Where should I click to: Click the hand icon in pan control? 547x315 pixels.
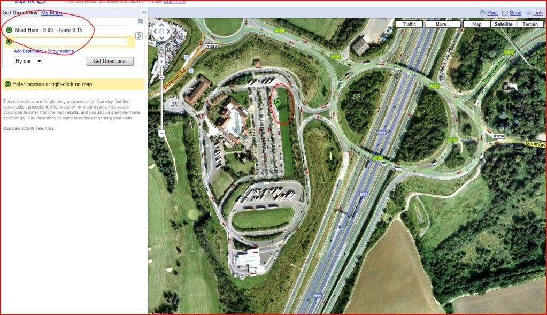(x=161, y=32)
